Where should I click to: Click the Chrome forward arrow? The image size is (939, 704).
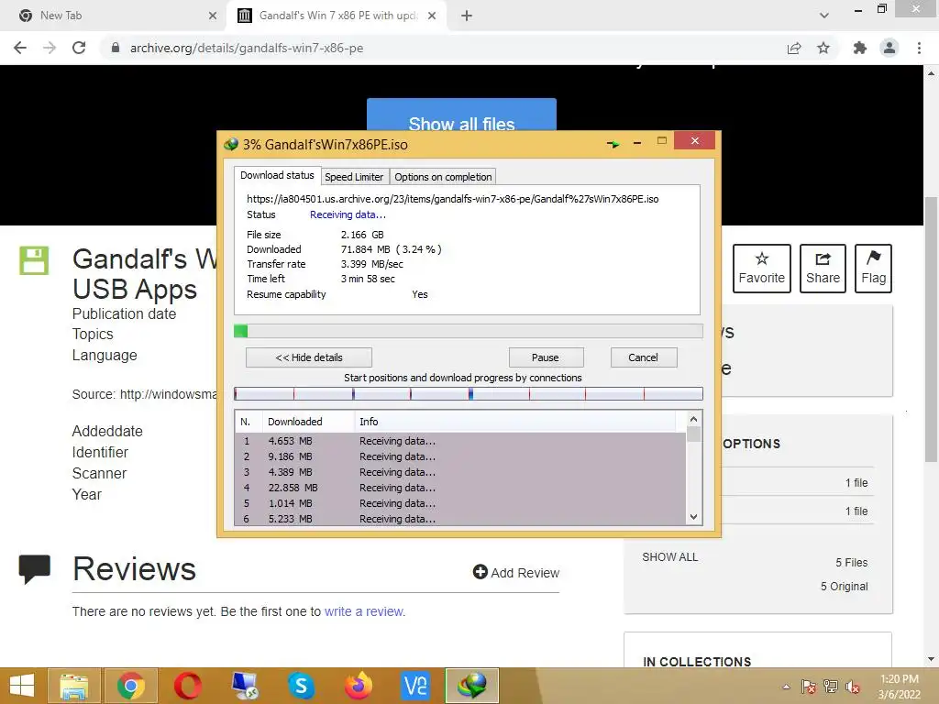pos(50,48)
